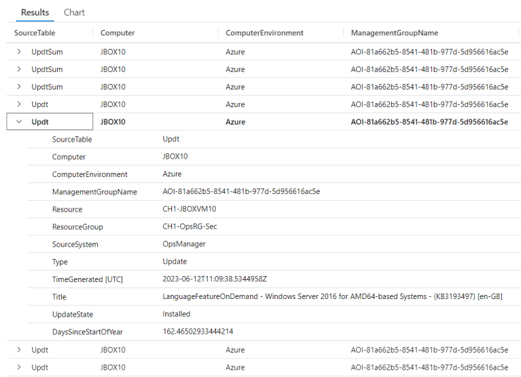Select the value OpsManager
Viewport: 521px width, 377px height.
click(184, 244)
